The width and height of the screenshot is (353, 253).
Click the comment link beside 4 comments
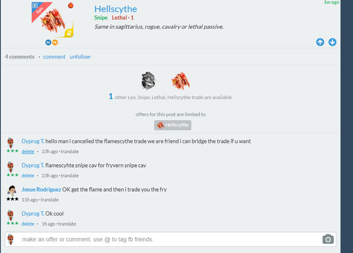(x=54, y=56)
